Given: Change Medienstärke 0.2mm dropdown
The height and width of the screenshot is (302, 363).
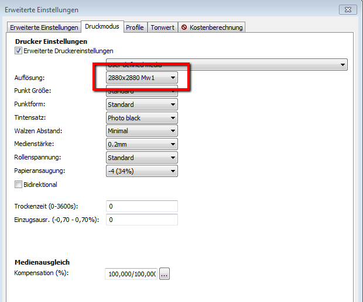Looking at the screenshot, I should click(142, 144).
